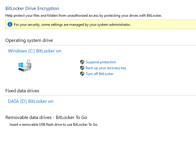The image size is (196, 148).
Task: Click the Help protect your files description text
Action: point(84,16)
